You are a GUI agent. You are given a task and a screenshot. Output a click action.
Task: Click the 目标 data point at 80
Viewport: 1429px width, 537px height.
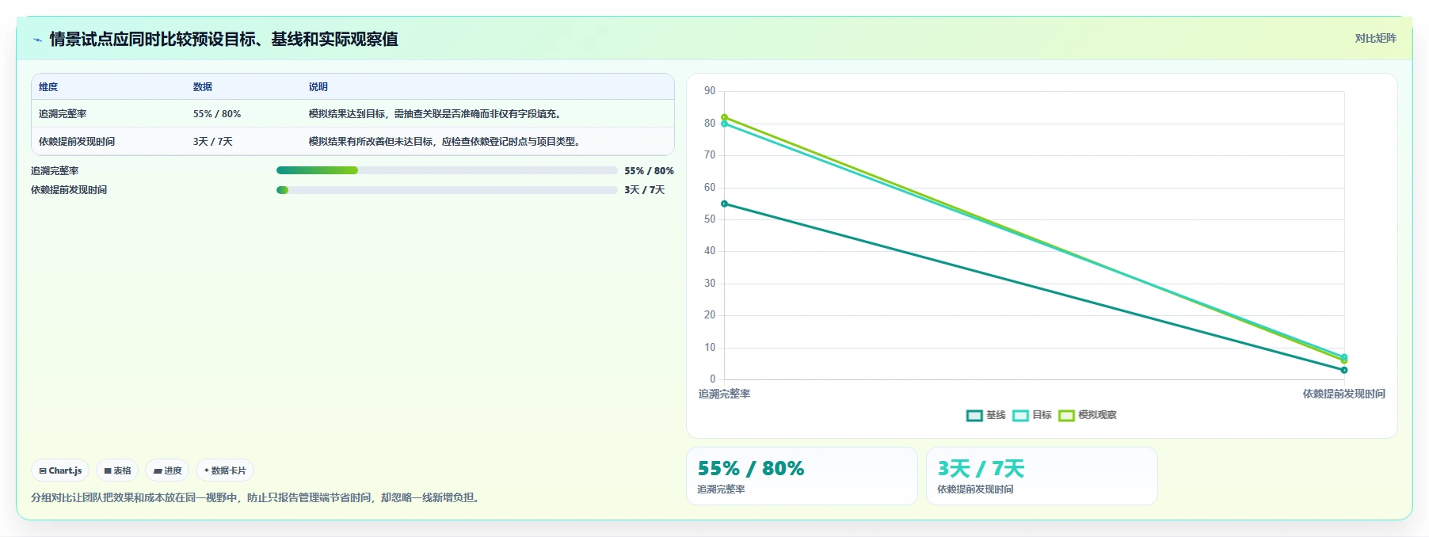724,124
